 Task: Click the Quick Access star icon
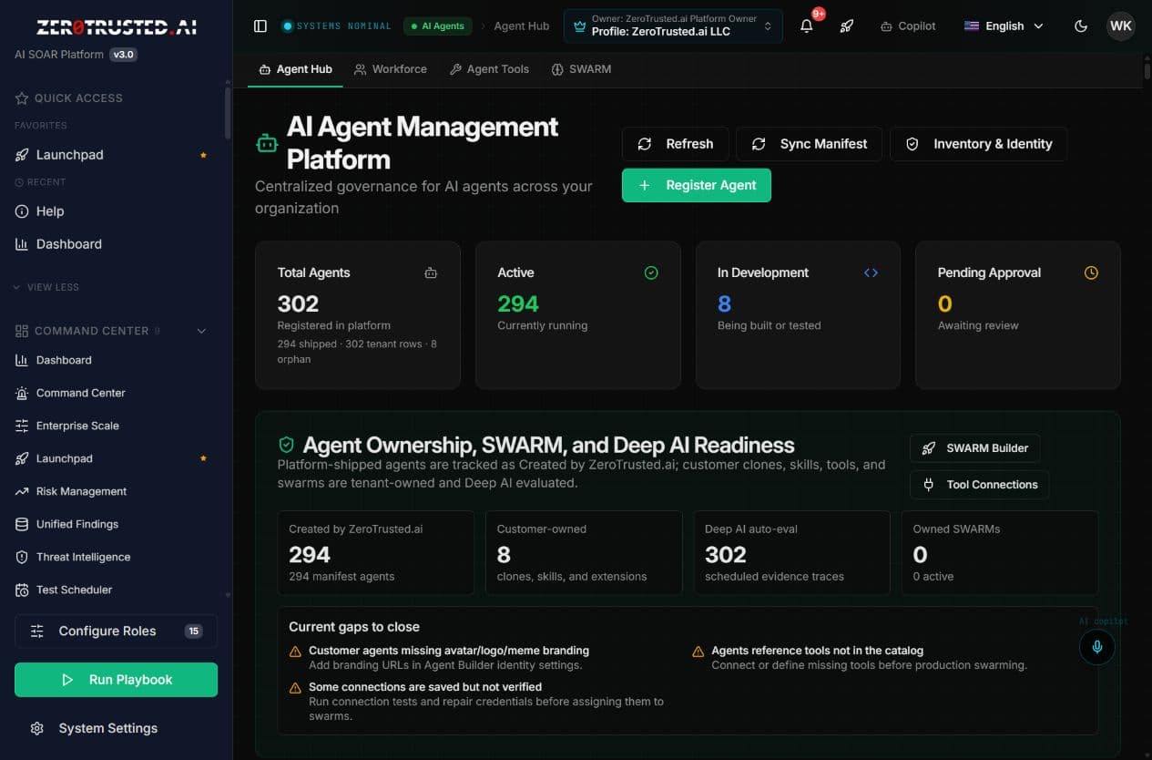pyautogui.click(x=22, y=98)
